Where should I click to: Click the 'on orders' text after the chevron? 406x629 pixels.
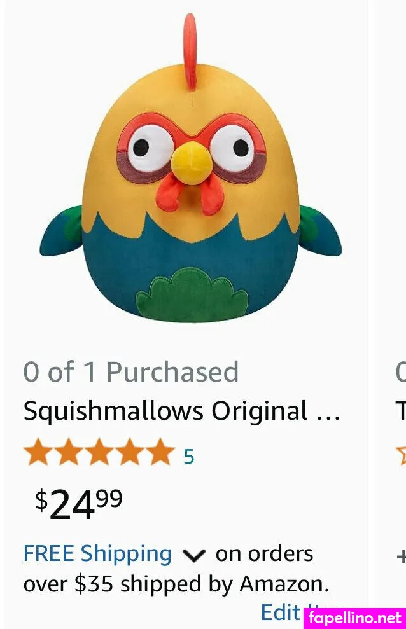[x=264, y=554]
